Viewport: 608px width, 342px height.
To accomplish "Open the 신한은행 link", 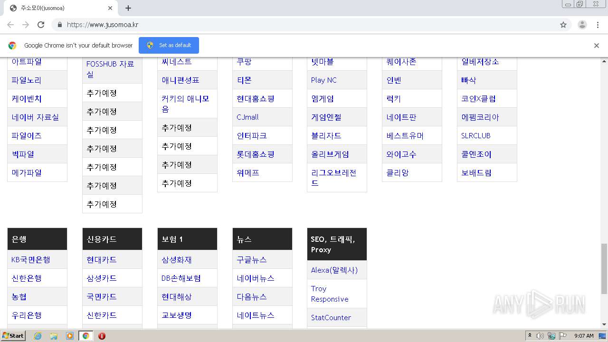I will (x=27, y=278).
